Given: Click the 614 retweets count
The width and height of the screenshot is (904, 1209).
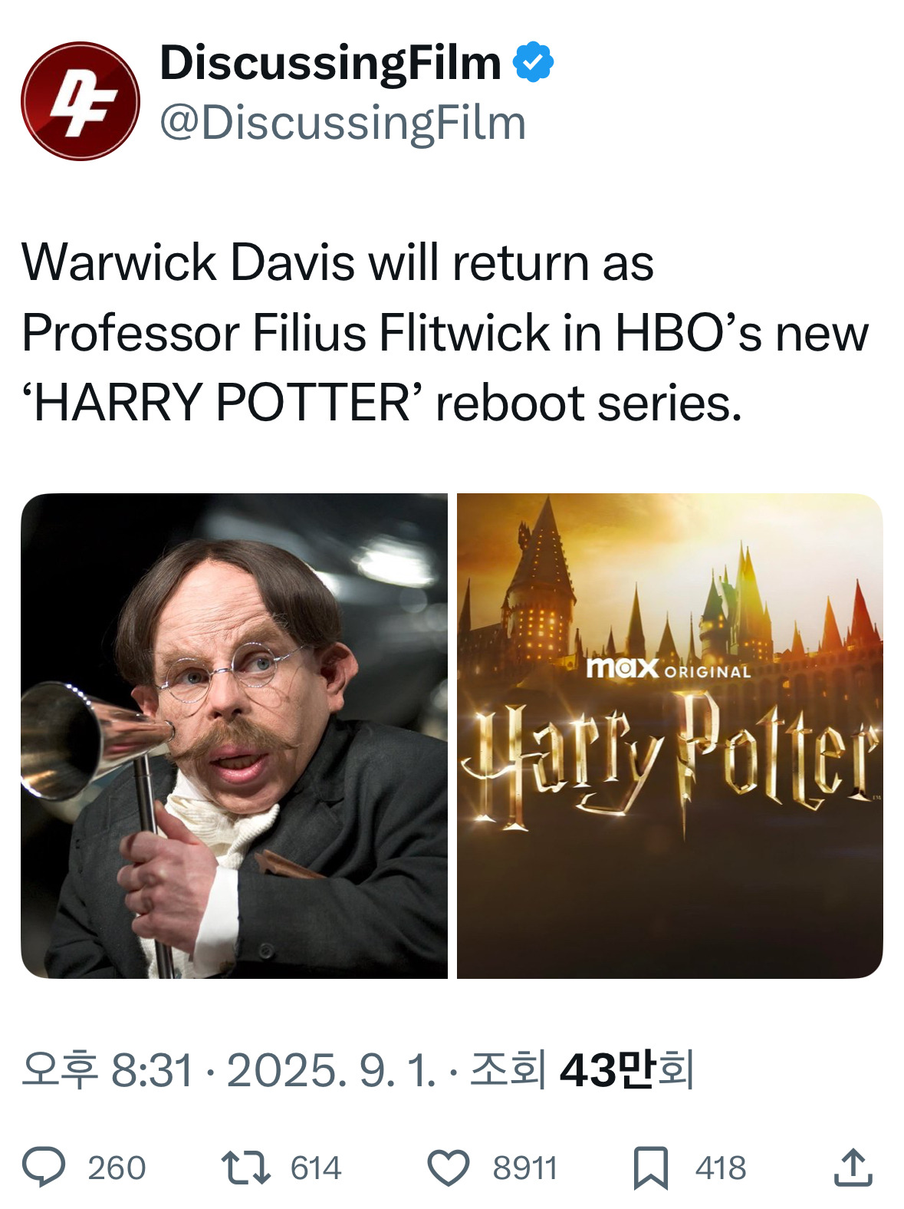Looking at the screenshot, I should [x=316, y=1168].
